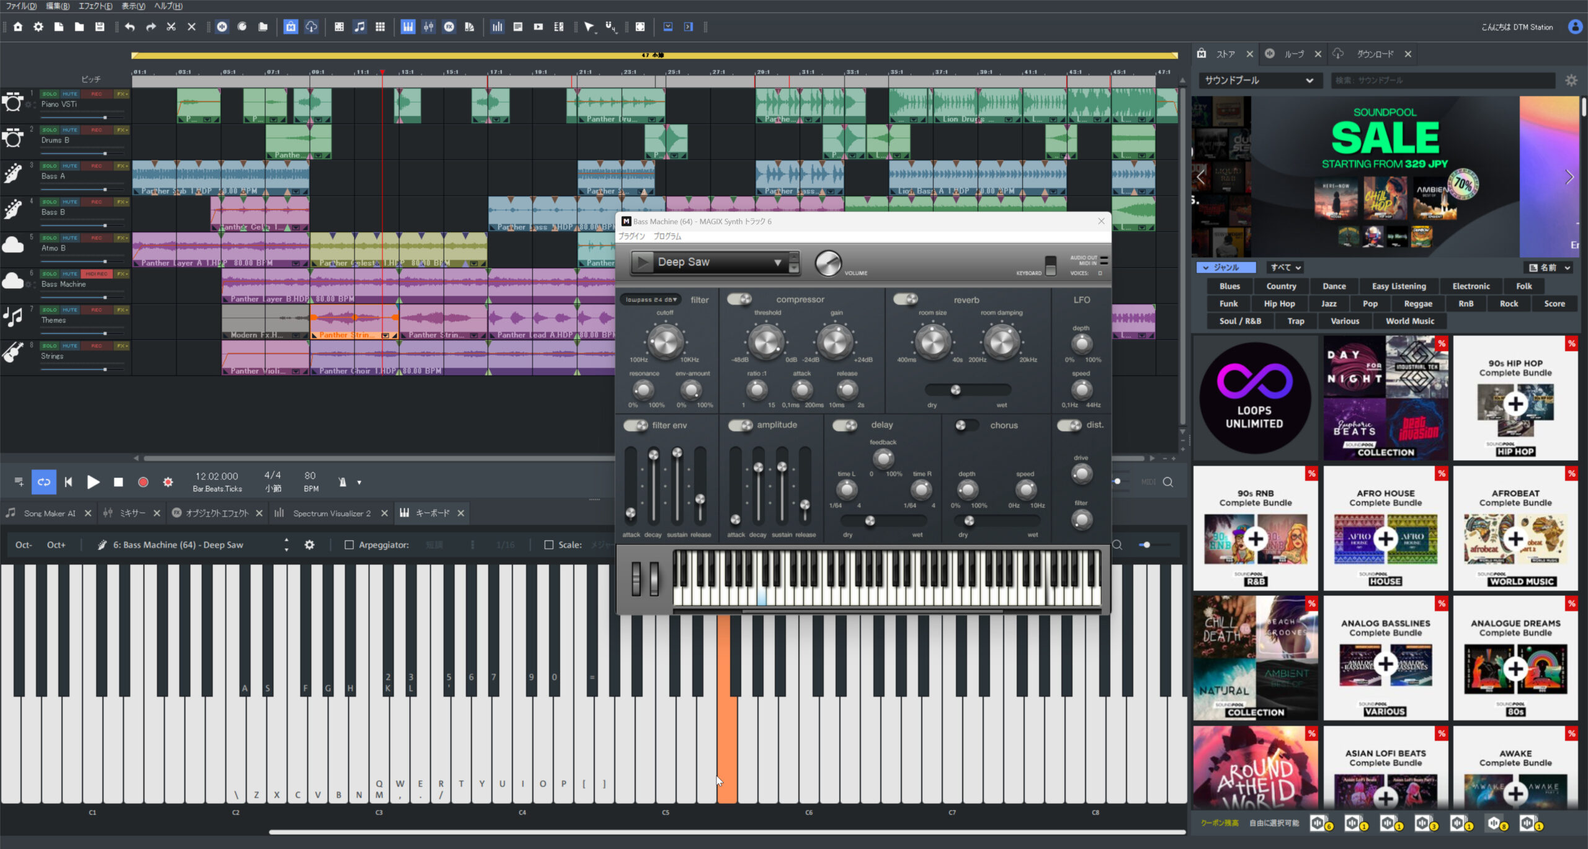1588x849 pixels.
Task: Click the magnet snap tool icon
Action: click(610, 27)
